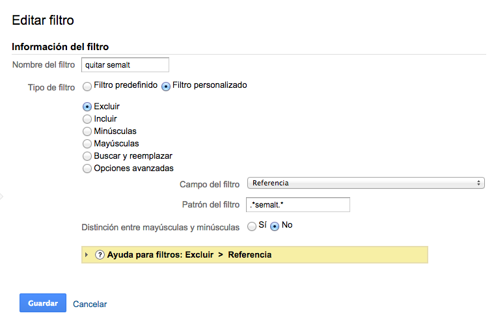Click the Cancelar link
494x324 pixels.
tap(90, 304)
